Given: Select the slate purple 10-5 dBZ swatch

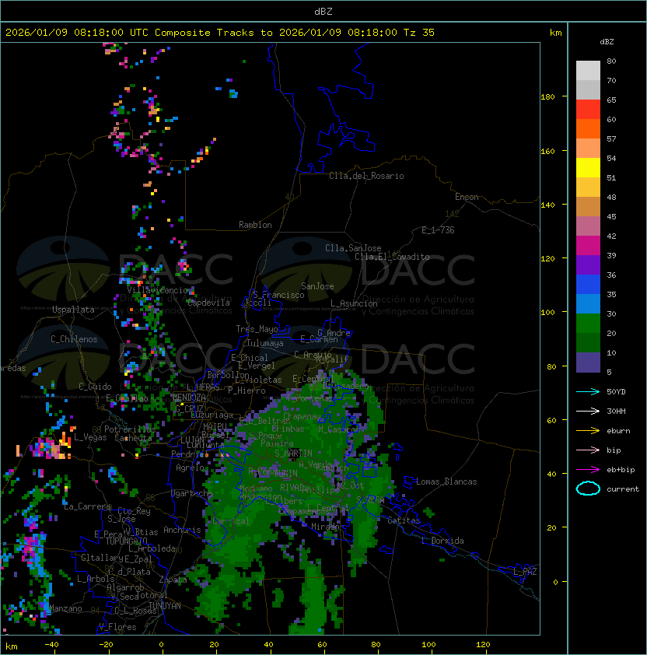Looking at the screenshot, I should click(x=588, y=363).
